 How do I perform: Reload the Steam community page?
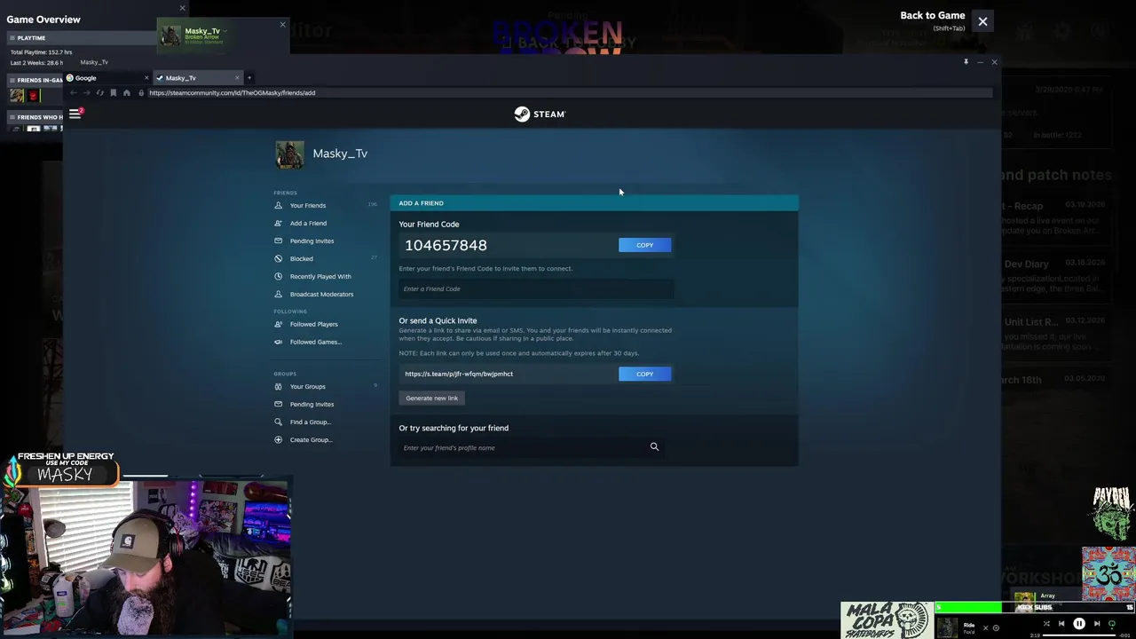pos(99,92)
